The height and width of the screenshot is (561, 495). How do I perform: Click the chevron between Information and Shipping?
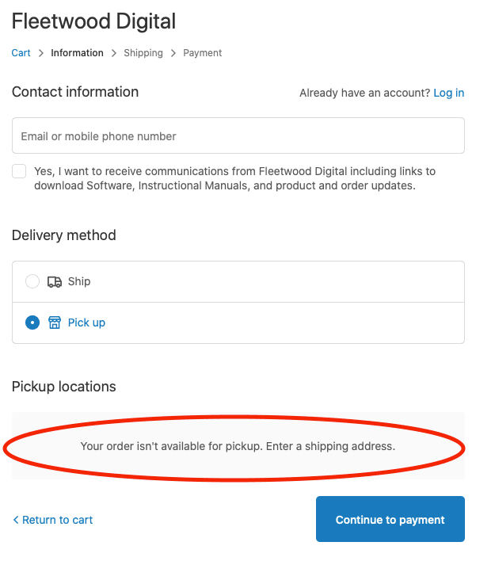pyautogui.click(x=114, y=53)
